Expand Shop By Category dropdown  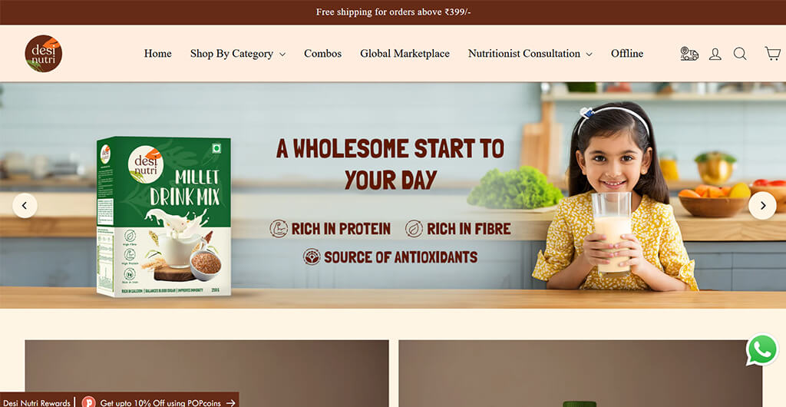coord(238,54)
